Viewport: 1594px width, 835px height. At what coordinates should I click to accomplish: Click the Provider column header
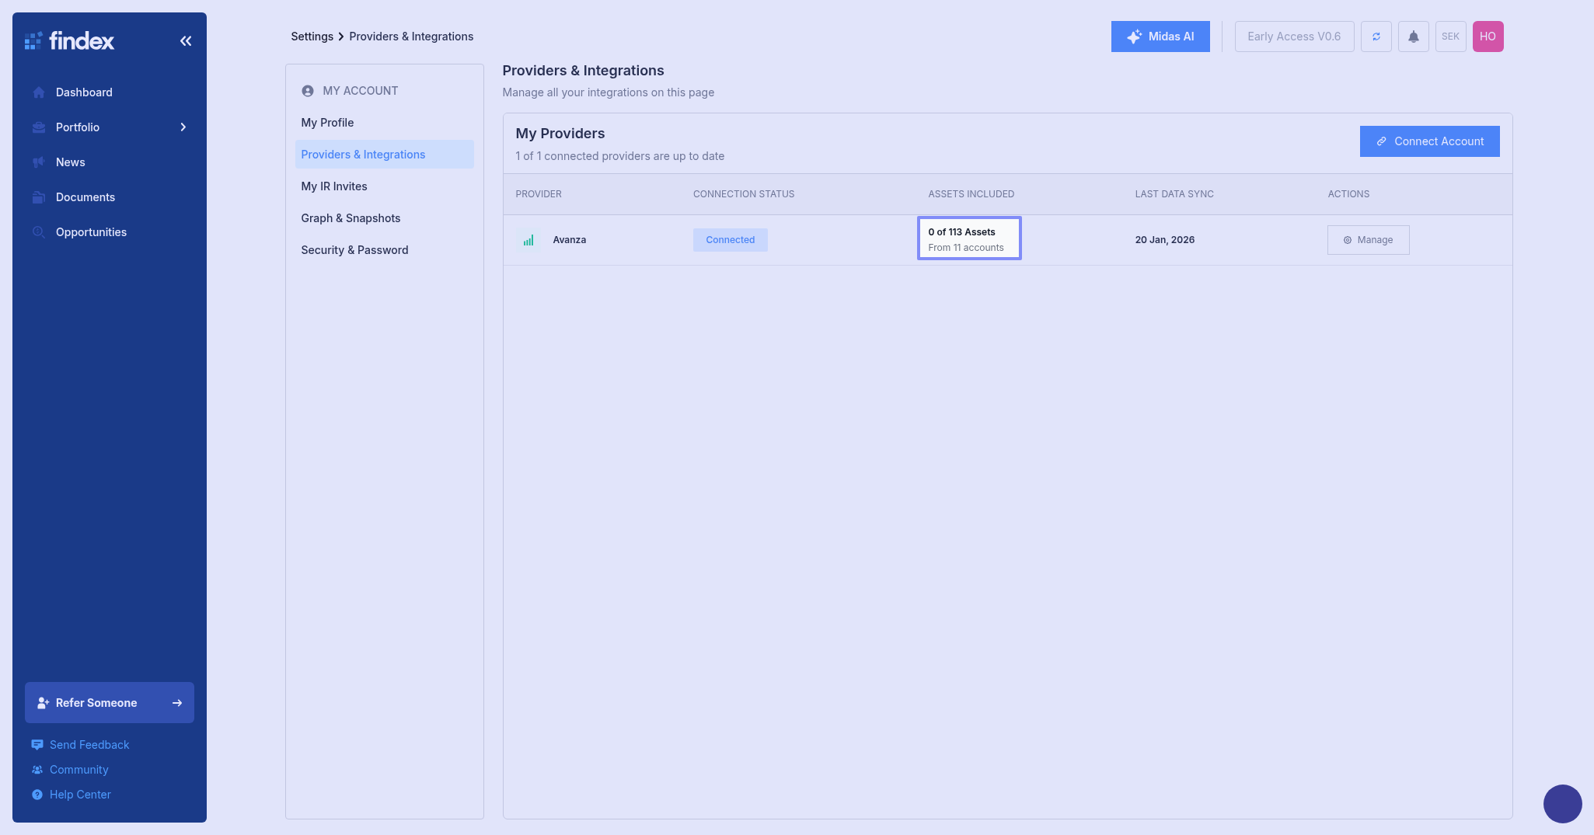(539, 194)
